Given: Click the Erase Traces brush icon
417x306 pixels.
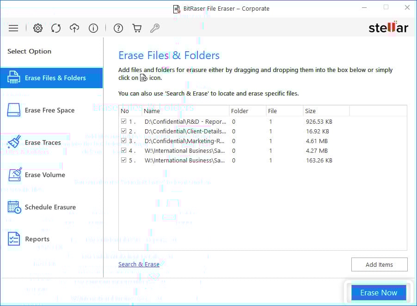Looking at the screenshot, I should (14, 142).
